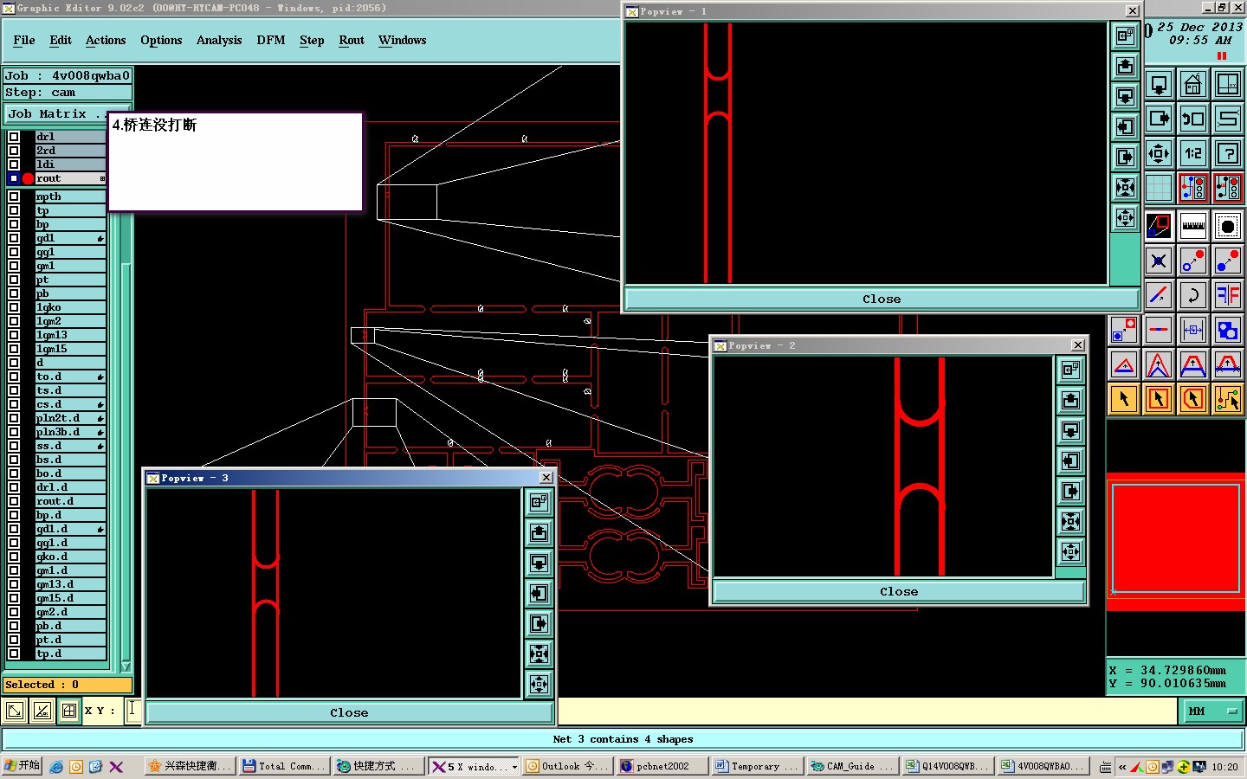1247x779 pixels.
Task: Click Close button in Popview 1
Action: [x=882, y=299]
